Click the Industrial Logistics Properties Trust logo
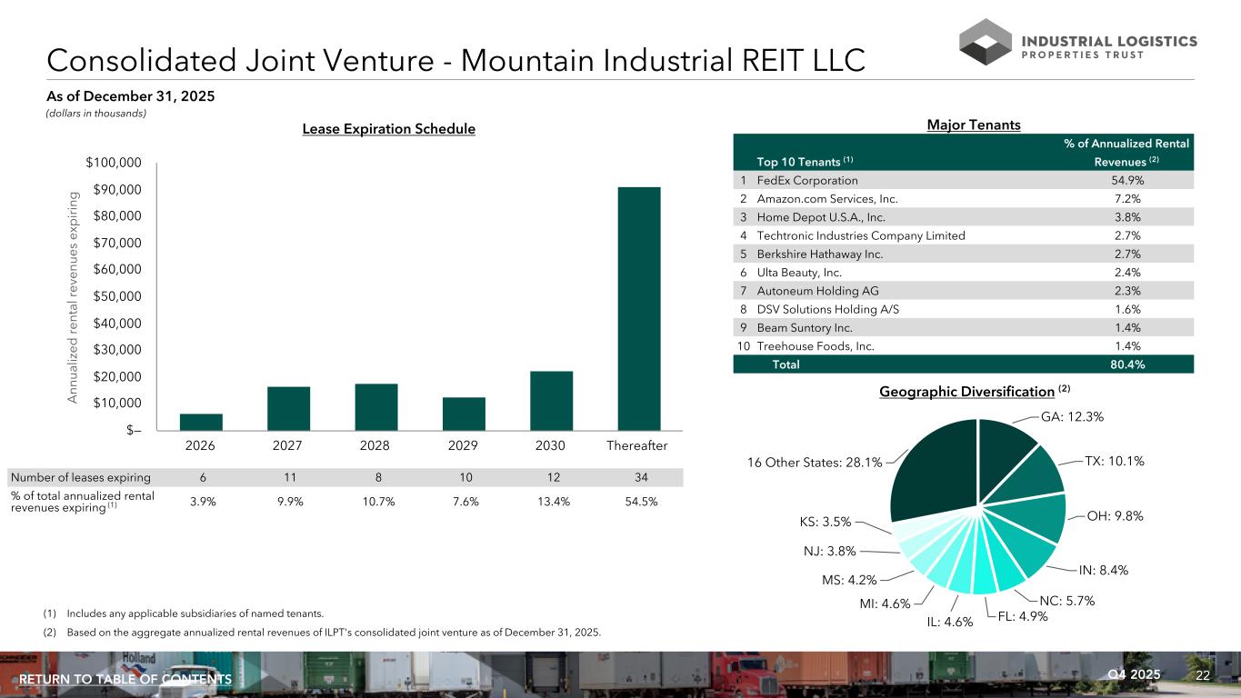The width and height of the screenshot is (1241, 698). 1077,42
